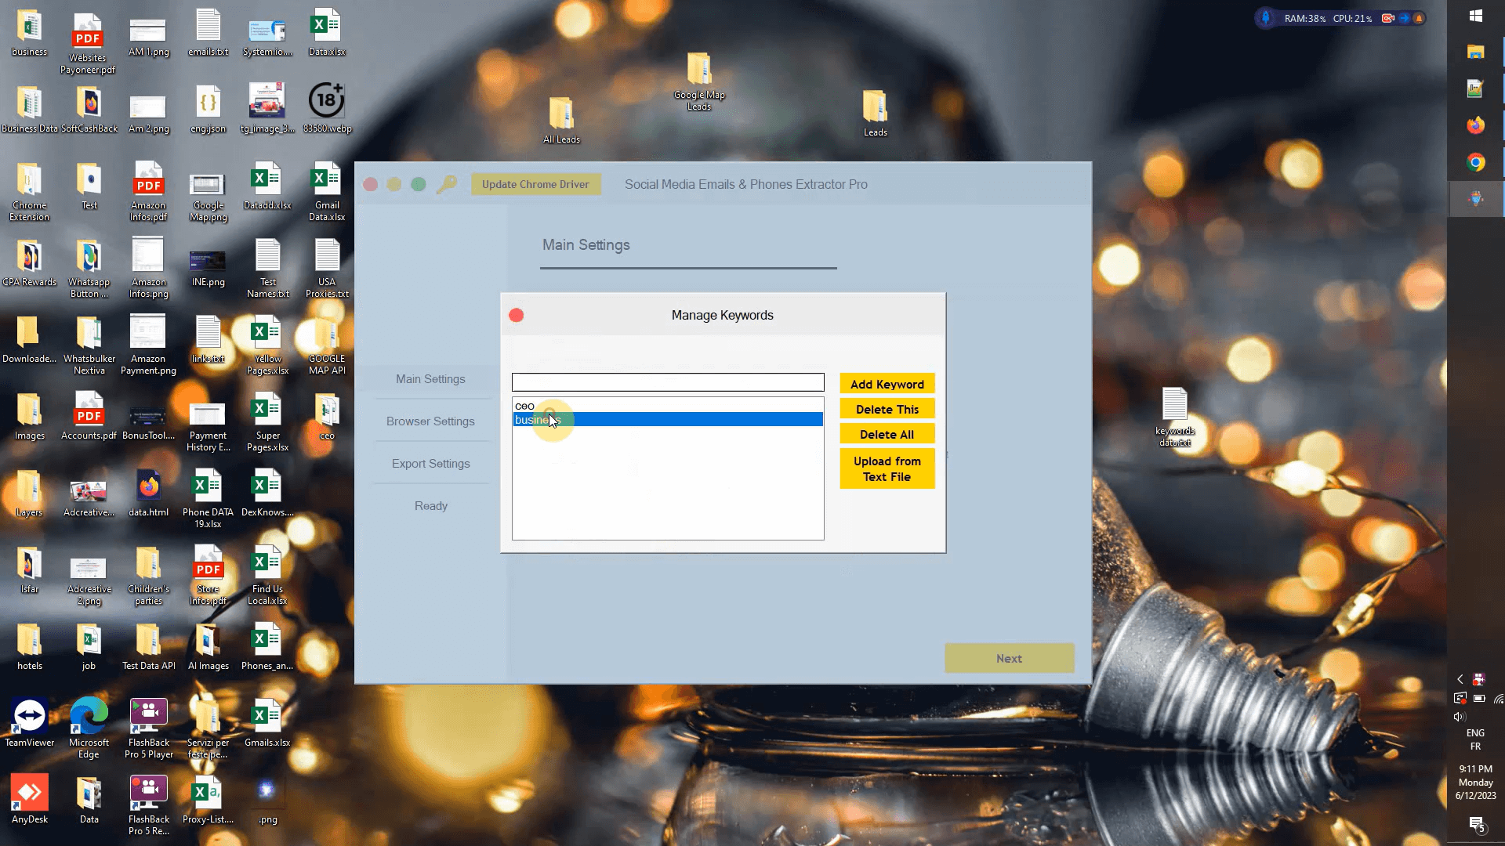Viewport: 1505px width, 846px height.
Task: Click the Delete This button
Action: (887, 409)
